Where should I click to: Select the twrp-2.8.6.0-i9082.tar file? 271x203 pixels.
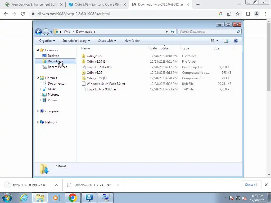(101, 89)
